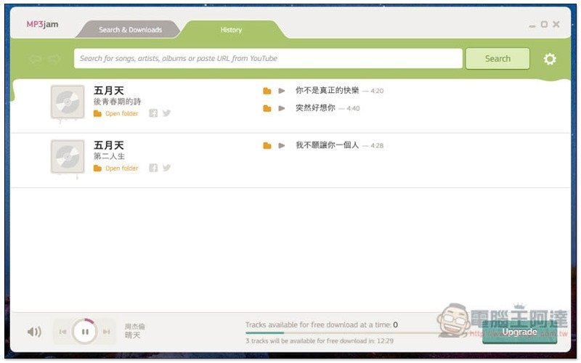This screenshot has width=581, height=363.
Task: Select the 後青春期的詩 album cover thumbnail
Action: click(x=68, y=102)
